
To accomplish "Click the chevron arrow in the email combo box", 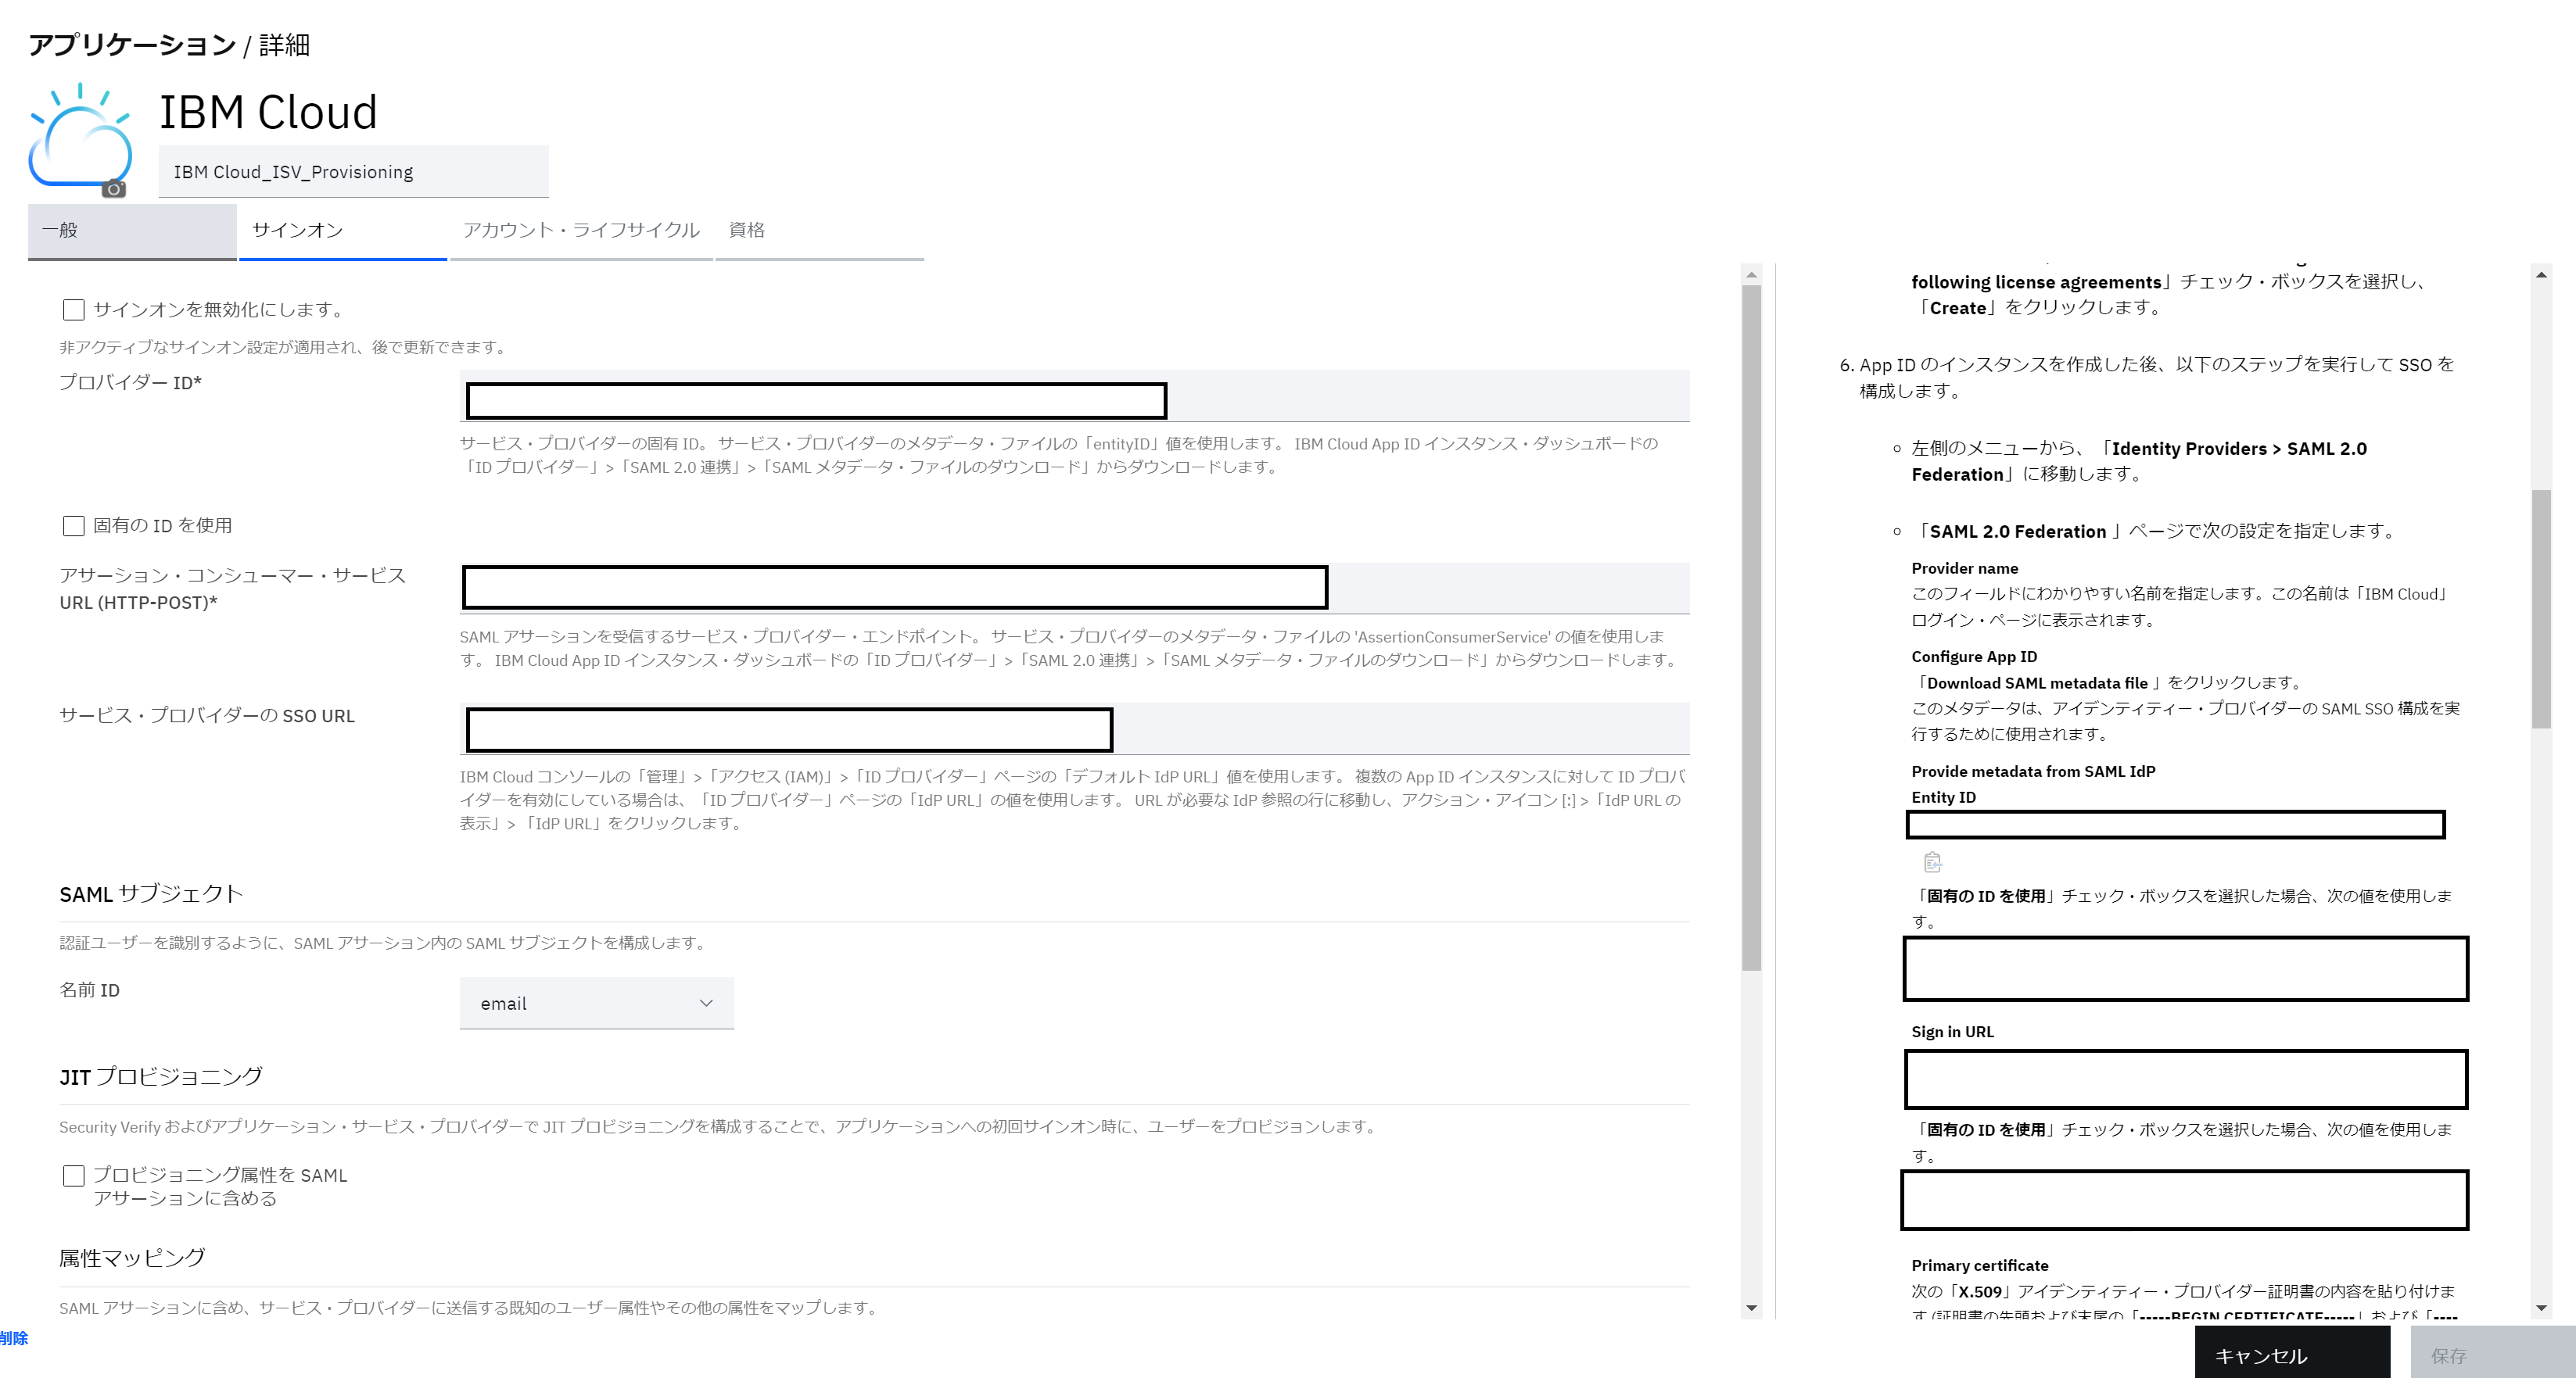I will pyautogui.click(x=706, y=1004).
